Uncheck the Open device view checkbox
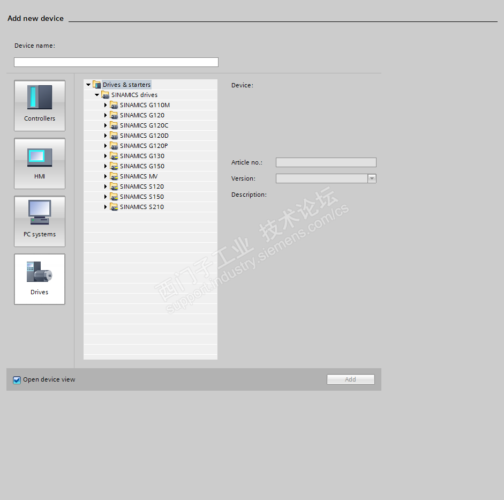 click(x=17, y=380)
